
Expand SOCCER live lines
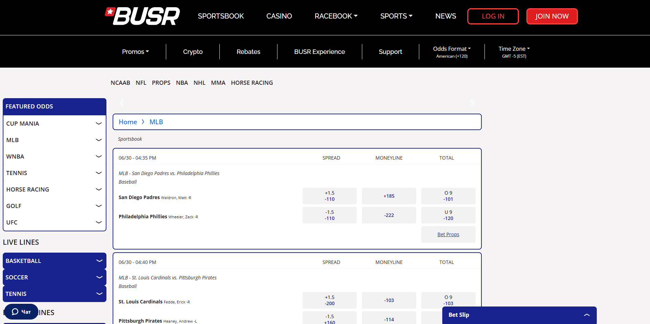pyautogui.click(x=55, y=277)
